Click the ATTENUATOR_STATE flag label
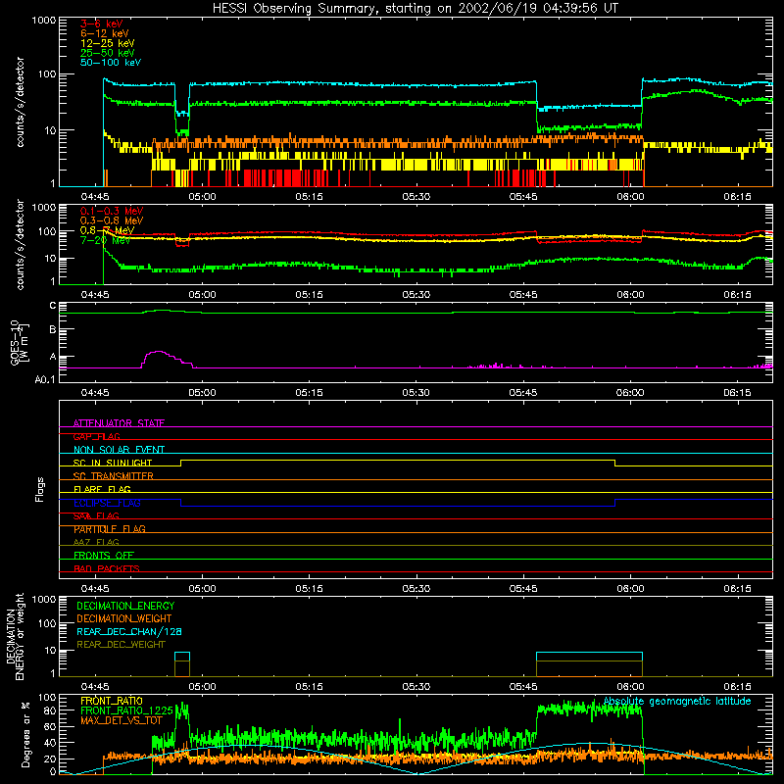The image size is (784, 784). pyautogui.click(x=119, y=423)
